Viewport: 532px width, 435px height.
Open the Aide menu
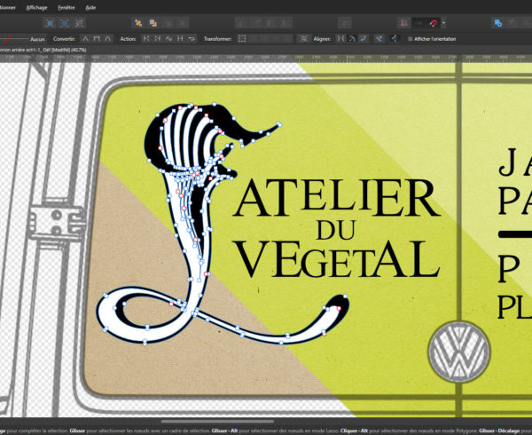pos(90,7)
